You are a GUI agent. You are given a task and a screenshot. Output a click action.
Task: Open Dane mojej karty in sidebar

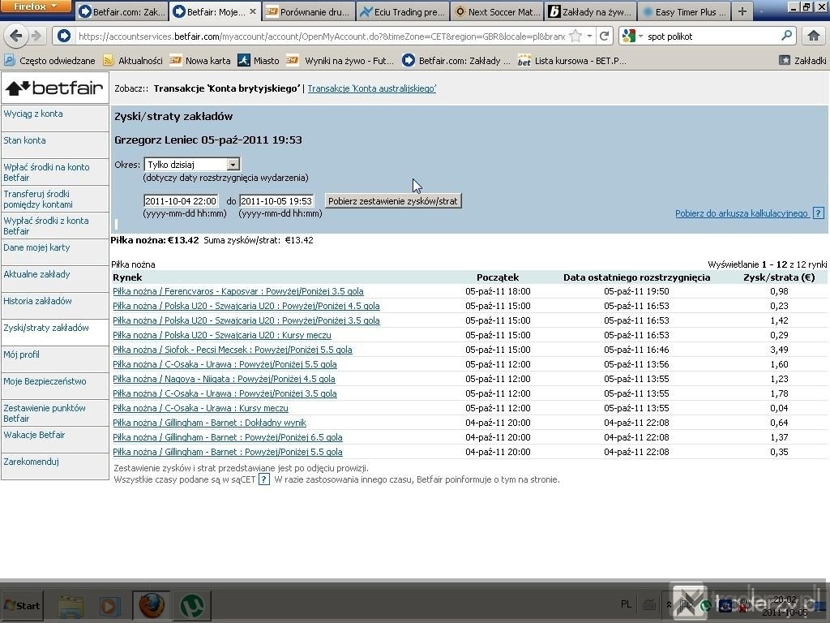click(36, 247)
